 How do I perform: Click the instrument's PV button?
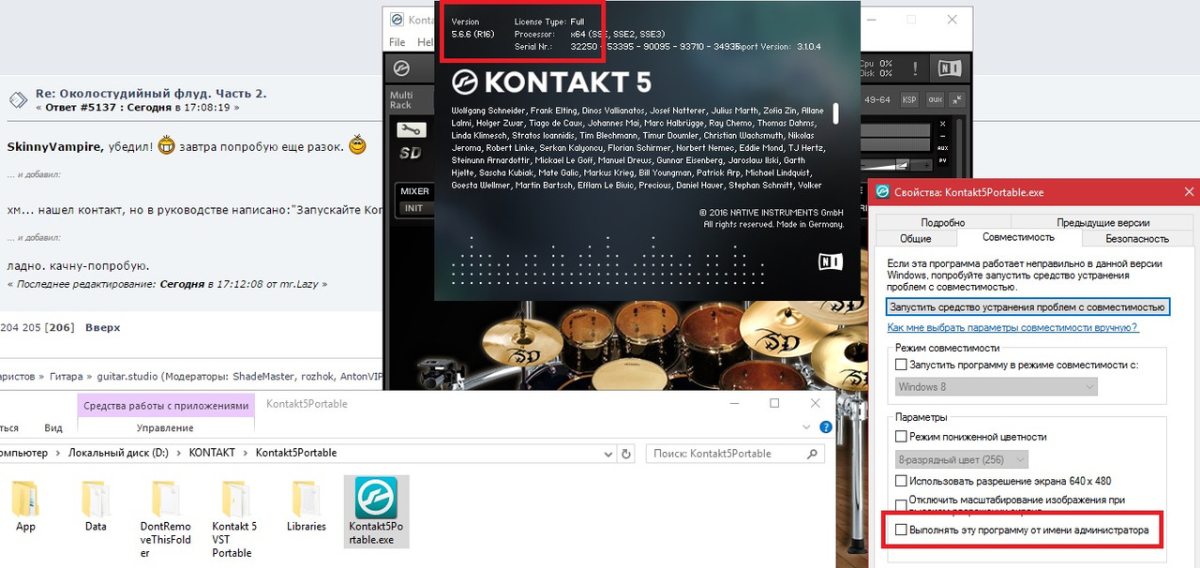[x=942, y=160]
